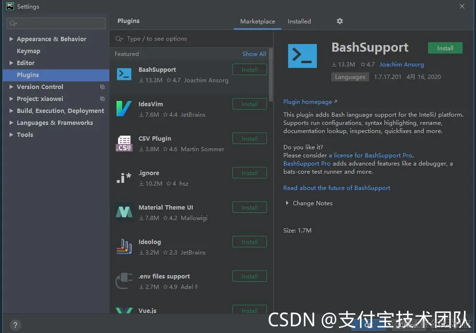Install BashSupport from the list
The width and height of the screenshot is (476, 333).
250,70
